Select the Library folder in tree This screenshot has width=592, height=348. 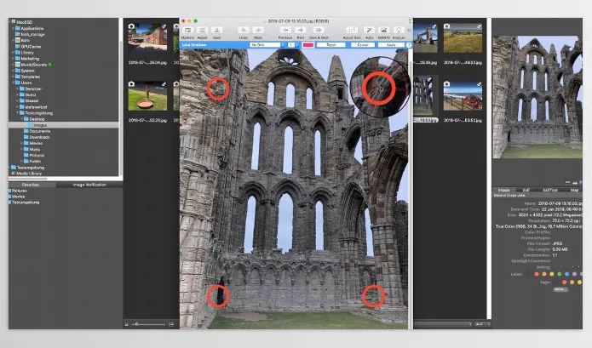24,53
